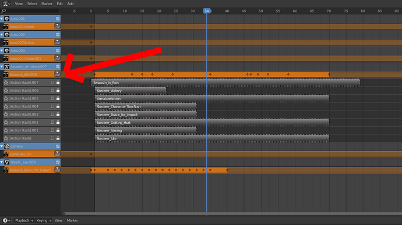Unlock the [Action Stash].007 track
402x225 pixels.
tap(58, 83)
